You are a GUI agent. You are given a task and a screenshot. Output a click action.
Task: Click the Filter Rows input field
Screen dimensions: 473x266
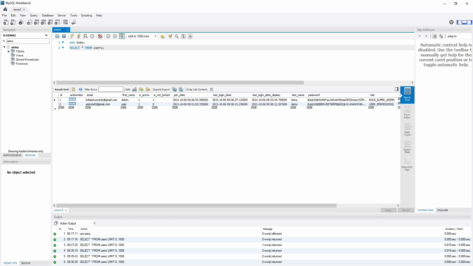[x=111, y=89]
